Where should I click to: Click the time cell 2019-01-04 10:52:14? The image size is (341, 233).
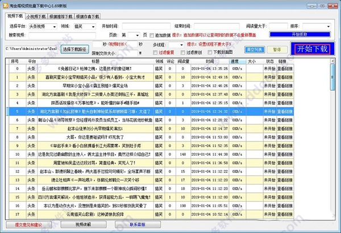point(210,214)
